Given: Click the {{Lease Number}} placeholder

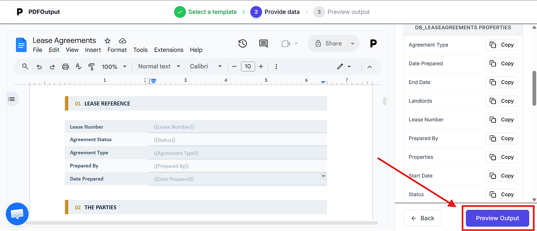Looking at the screenshot, I should point(174,127).
